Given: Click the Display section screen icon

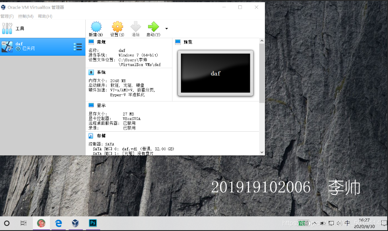Looking at the screenshot, I should tap(91, 106).
